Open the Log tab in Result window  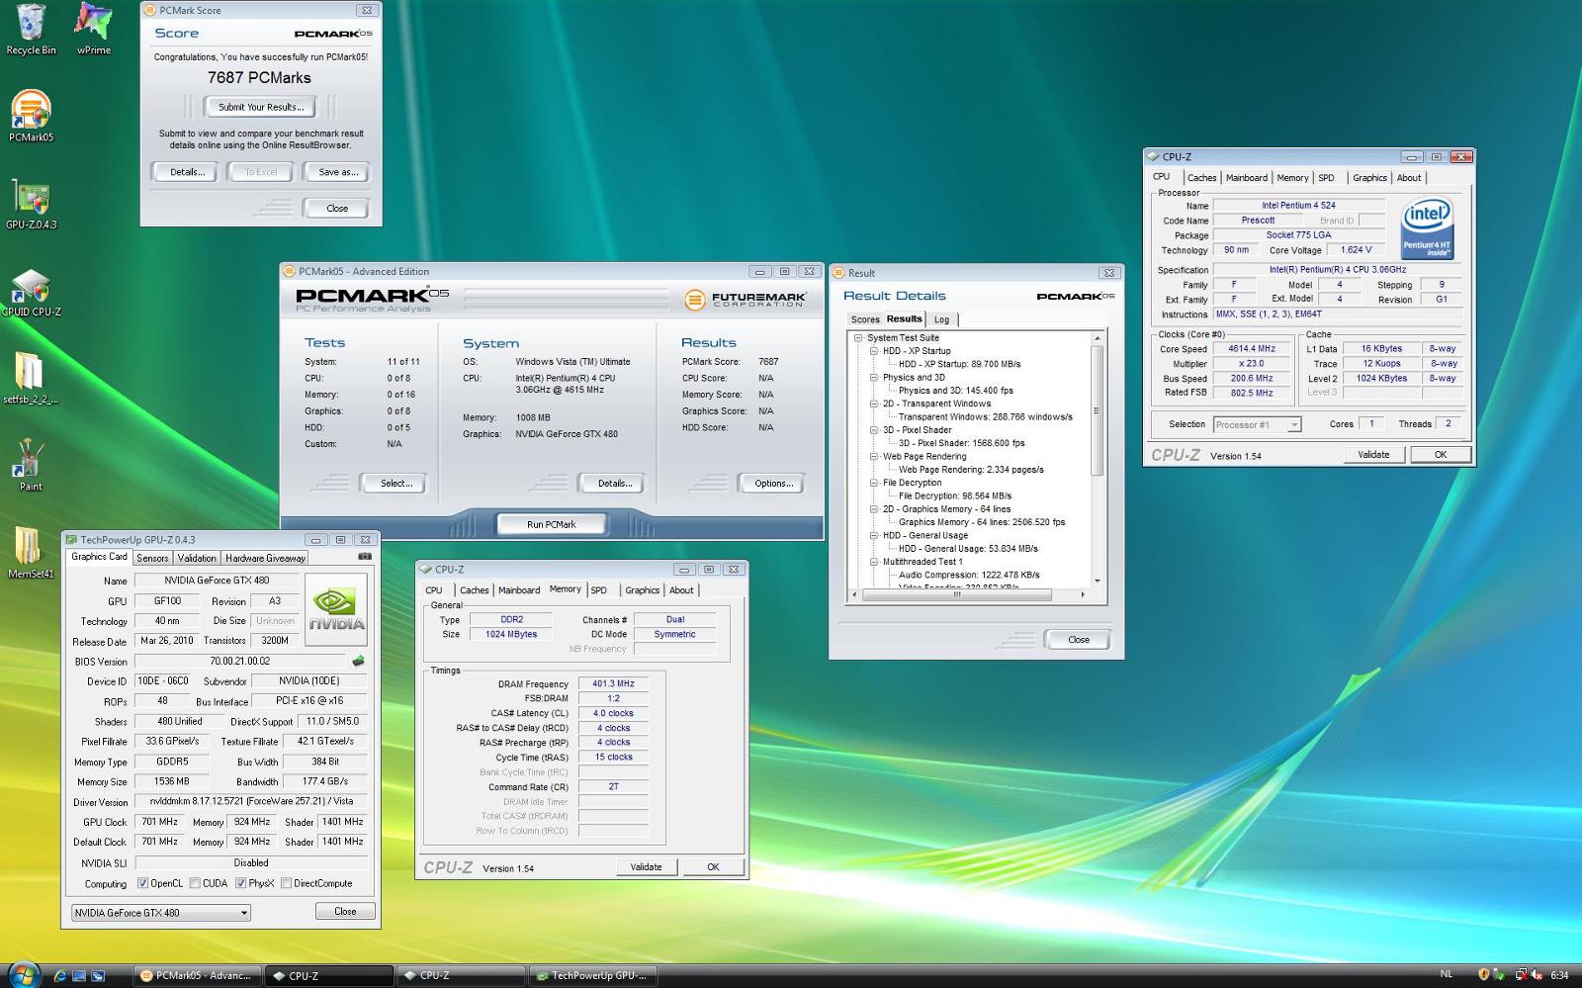point(941,319)
